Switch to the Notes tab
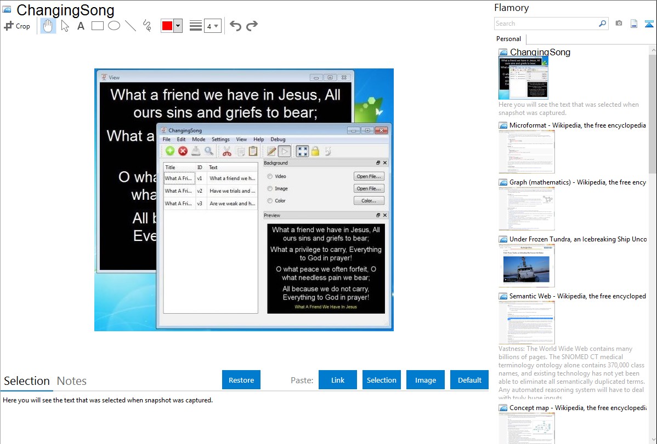 [71, 381]
